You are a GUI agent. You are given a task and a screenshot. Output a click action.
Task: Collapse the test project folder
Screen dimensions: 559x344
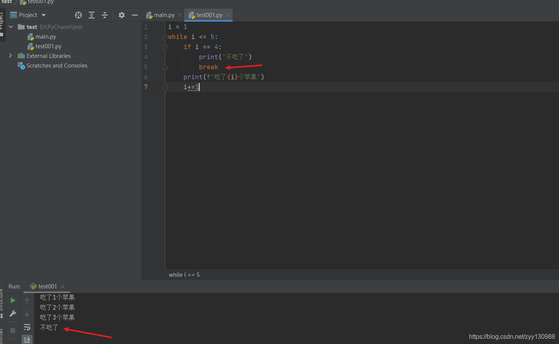(x=11, y=27)
